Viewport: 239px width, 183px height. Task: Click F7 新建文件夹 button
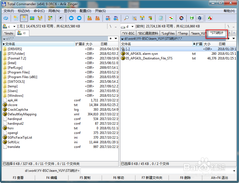click(x=152, y=178)
